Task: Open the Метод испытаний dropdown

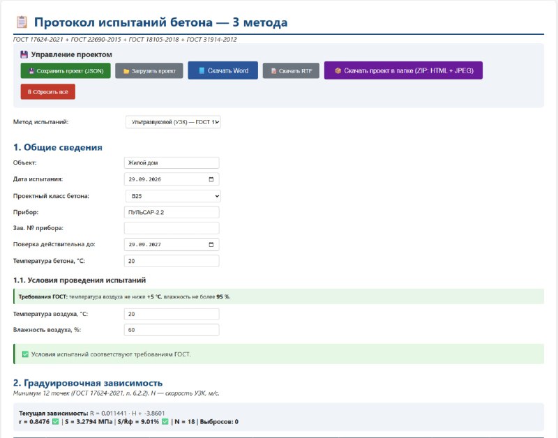Action: [x=173, y=122]
